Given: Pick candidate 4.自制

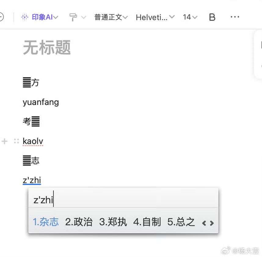Looking at the screenshot, I should (147, 222).
